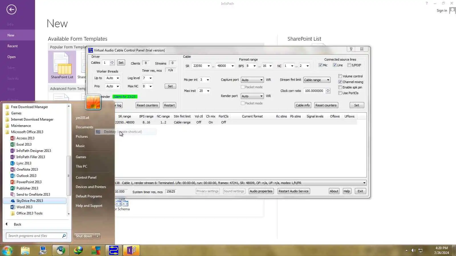
Task: Open Audio properties
Action: coord(261,191)
